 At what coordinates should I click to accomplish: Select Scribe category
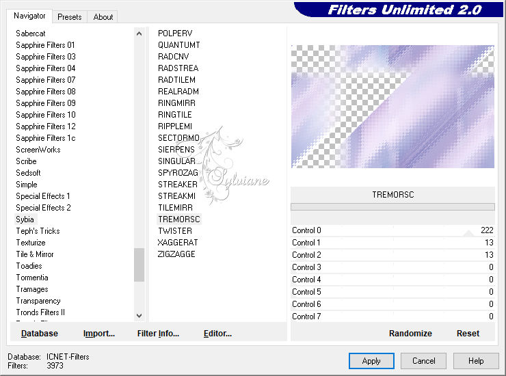click(x=26, y=161)
